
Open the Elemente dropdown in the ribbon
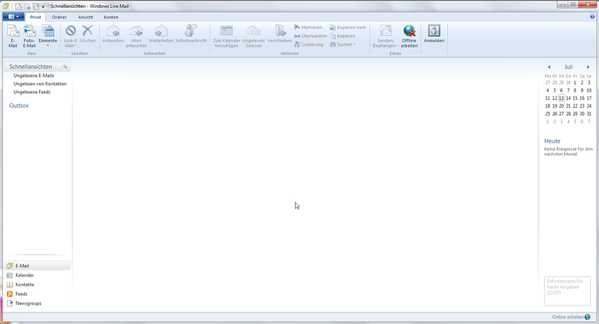tap(47, 36)
